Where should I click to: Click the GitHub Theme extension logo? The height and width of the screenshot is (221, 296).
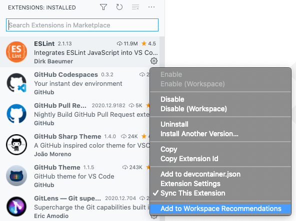point(16,176)
